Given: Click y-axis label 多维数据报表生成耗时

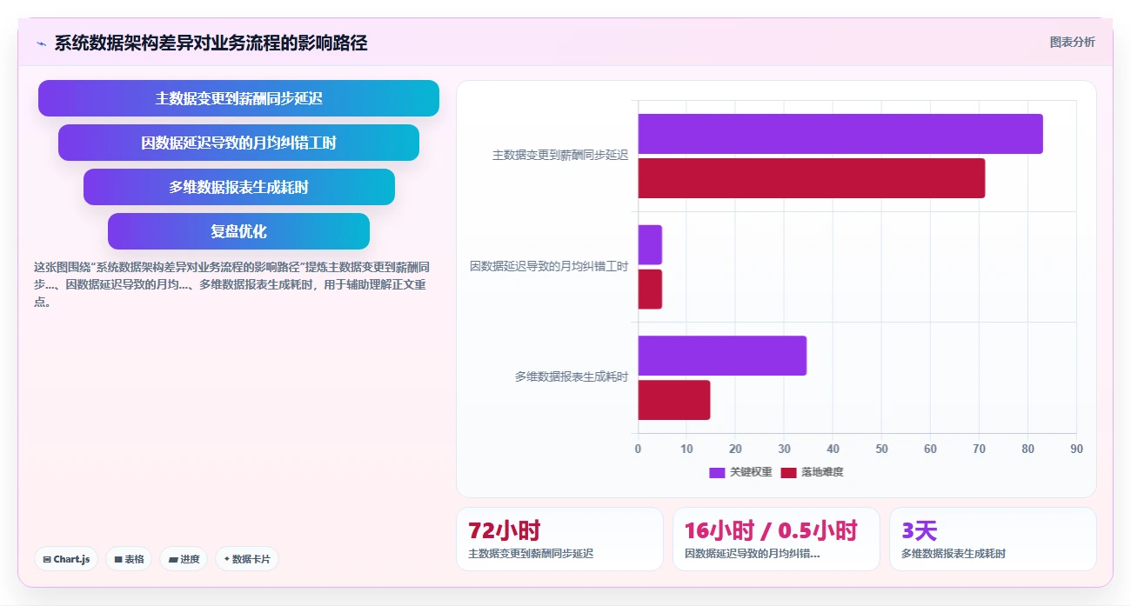Looking at the screenshot, I should (572, 377).
